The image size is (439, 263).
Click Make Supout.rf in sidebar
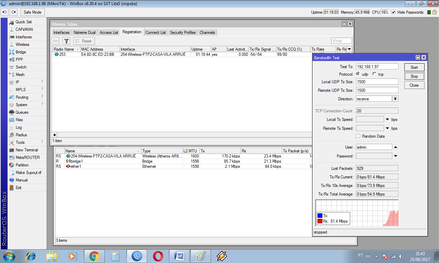[28, 173]
